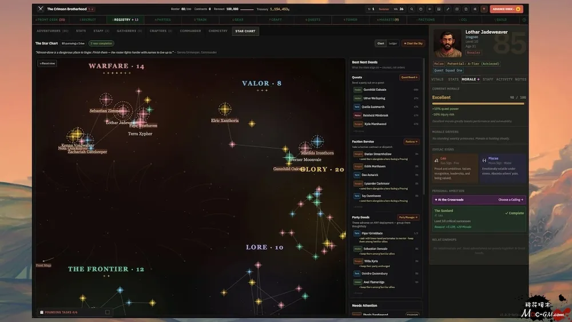Click the Advance Week button
The height and width of the screenshot is (322, 572).
click(506, 9)
